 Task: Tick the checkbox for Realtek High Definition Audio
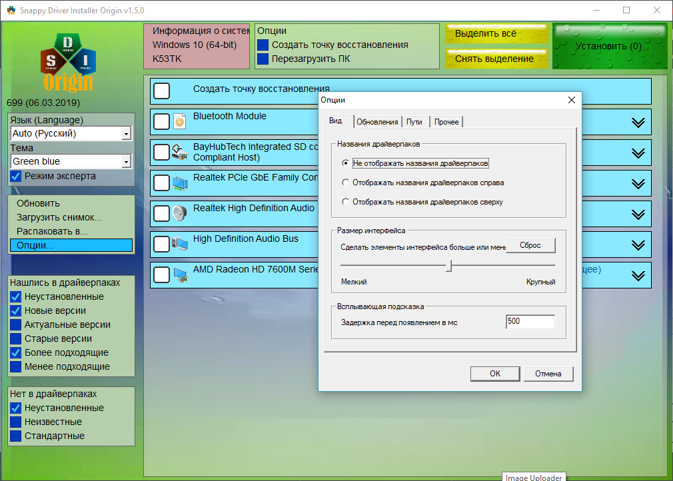click(x=162, y=214)
